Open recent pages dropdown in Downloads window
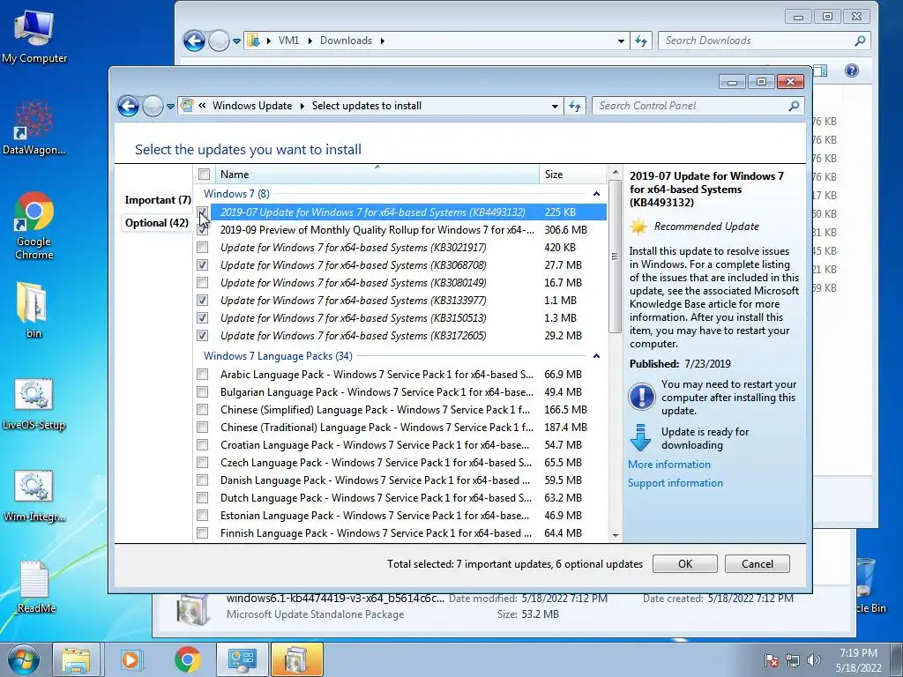 coord(236,41)
